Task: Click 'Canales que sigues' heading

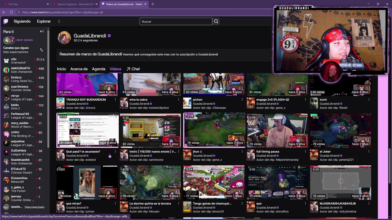Action: (16, 48)
